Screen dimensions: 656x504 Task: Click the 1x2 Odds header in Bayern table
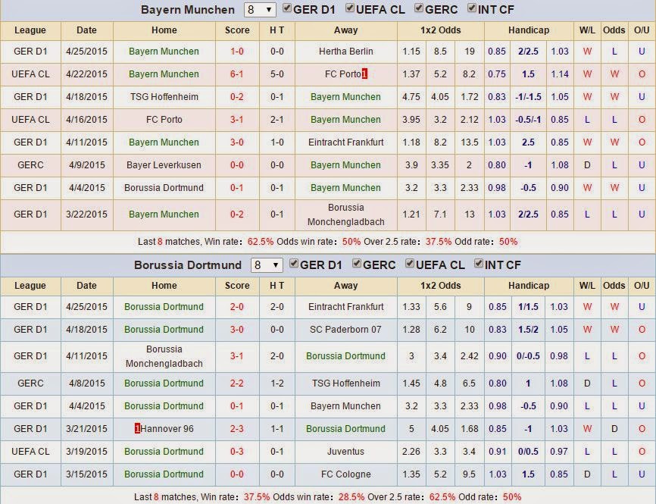(441, 30)
